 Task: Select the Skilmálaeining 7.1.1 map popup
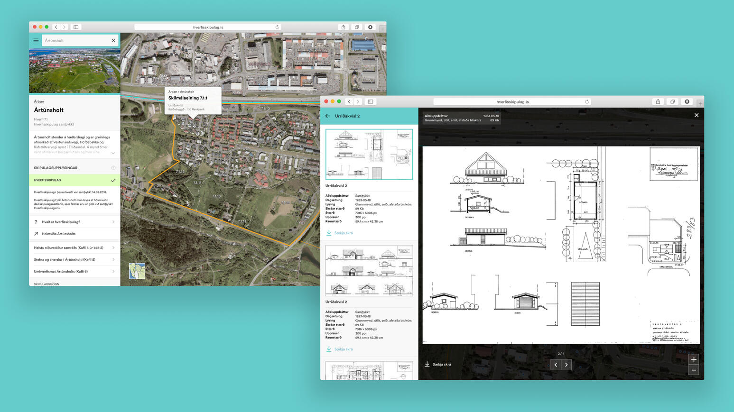(x=192, y=99)
